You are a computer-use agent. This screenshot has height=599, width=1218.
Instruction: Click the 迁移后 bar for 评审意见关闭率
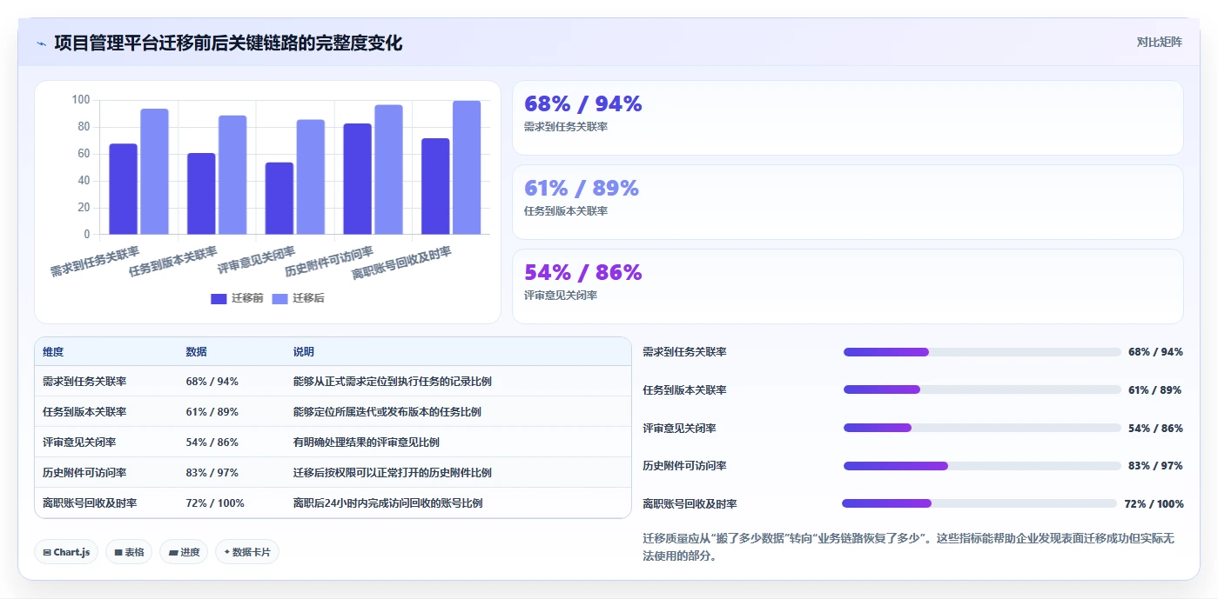coord(311,177)
